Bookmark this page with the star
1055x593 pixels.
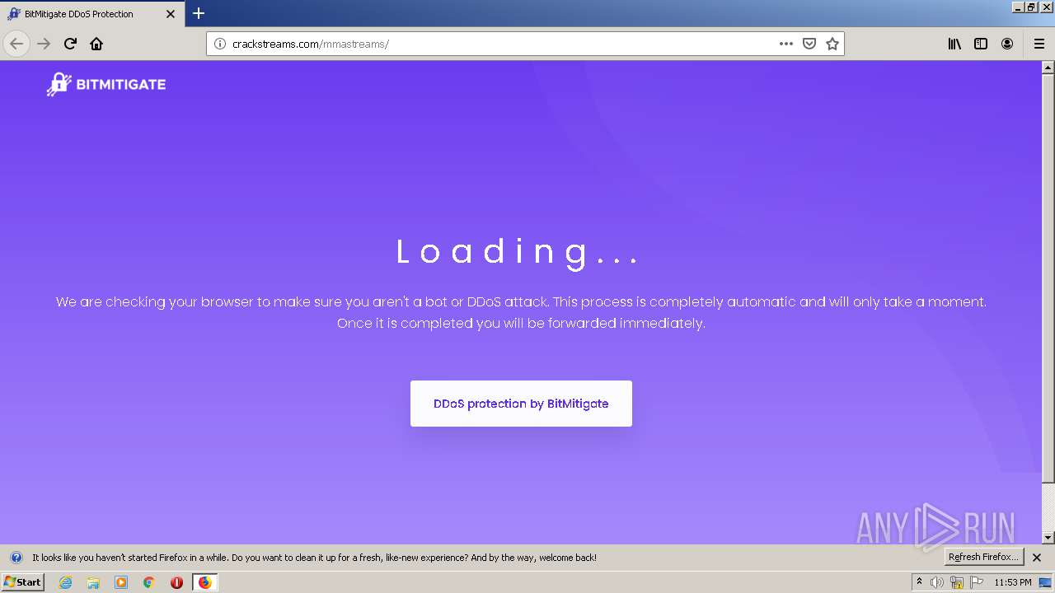832,44
